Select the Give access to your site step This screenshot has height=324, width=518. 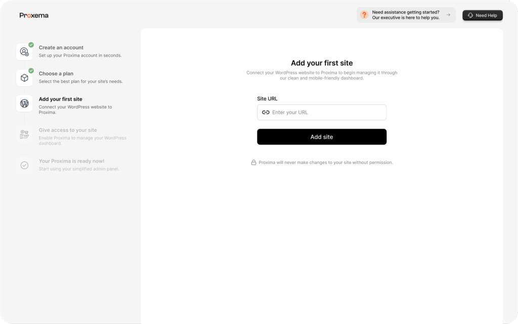(72, 136)
